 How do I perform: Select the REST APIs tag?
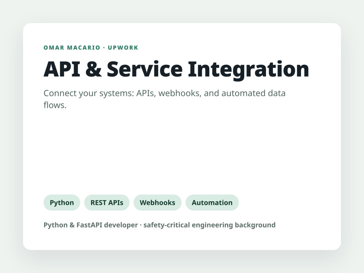107,202
